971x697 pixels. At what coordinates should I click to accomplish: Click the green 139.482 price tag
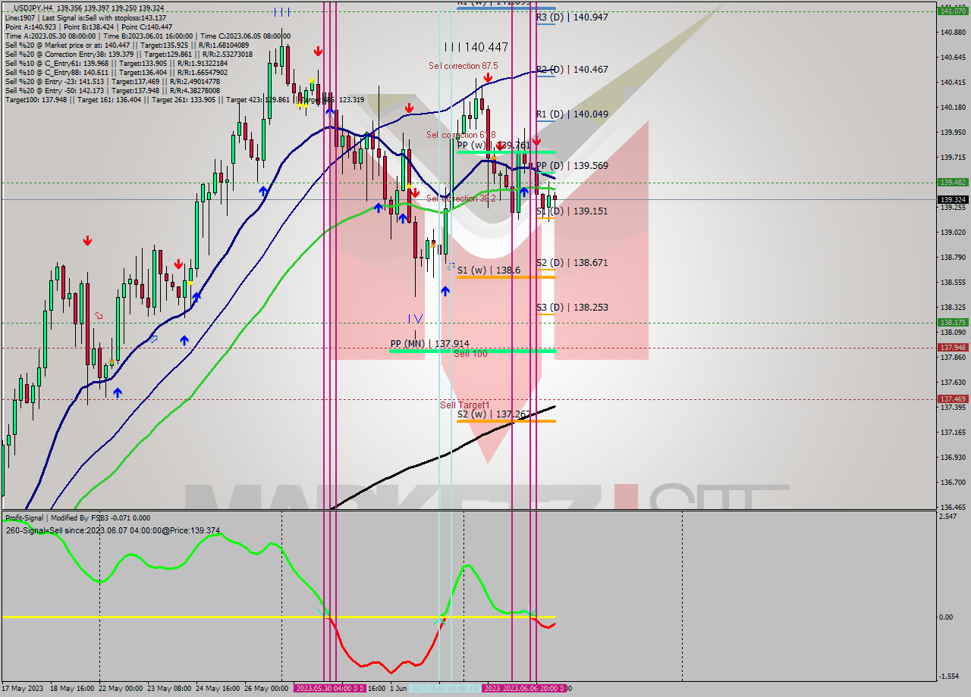tap(953, 183)
